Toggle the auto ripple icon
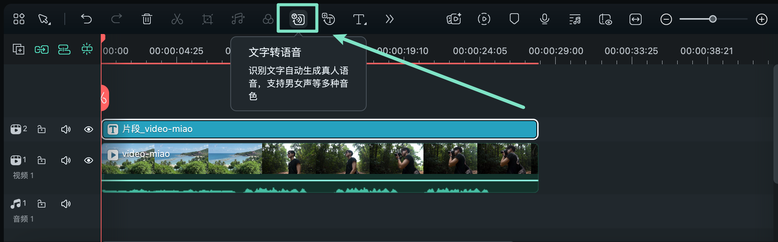The width and height of the screenshot is (778, 242). click(64, 49)
